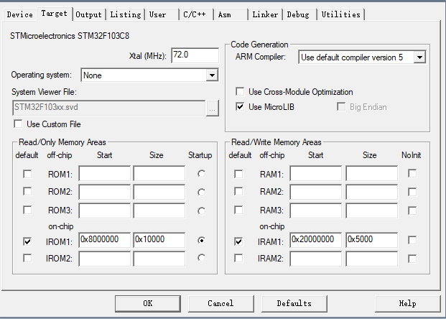Viewport: 446px width, 319px height.
Task: Open the Asm tab
Action: [231, 14]
